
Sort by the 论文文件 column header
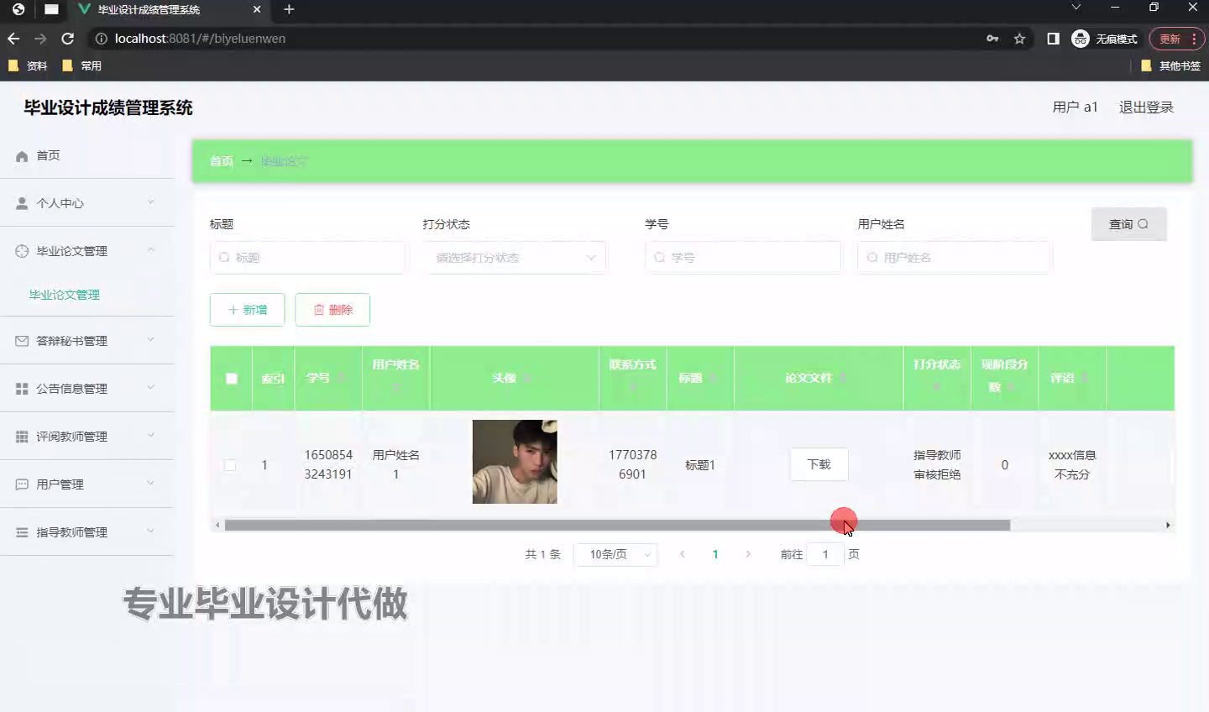coord(819,379)
